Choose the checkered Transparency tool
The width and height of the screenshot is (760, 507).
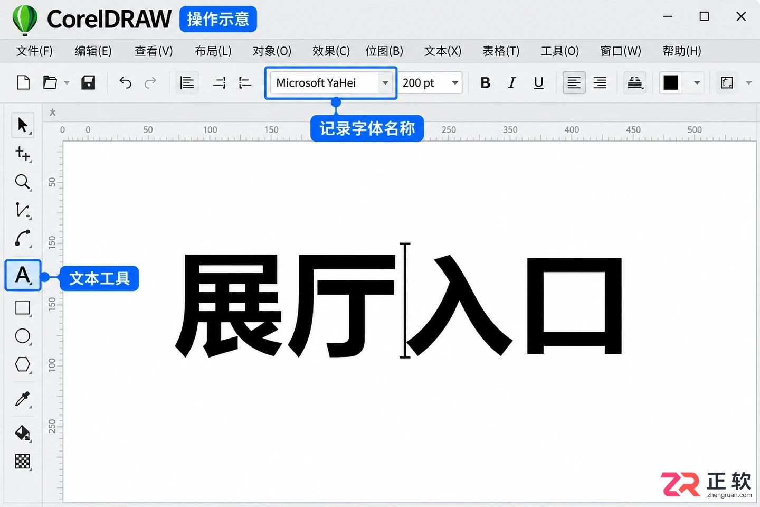(23, 462)
